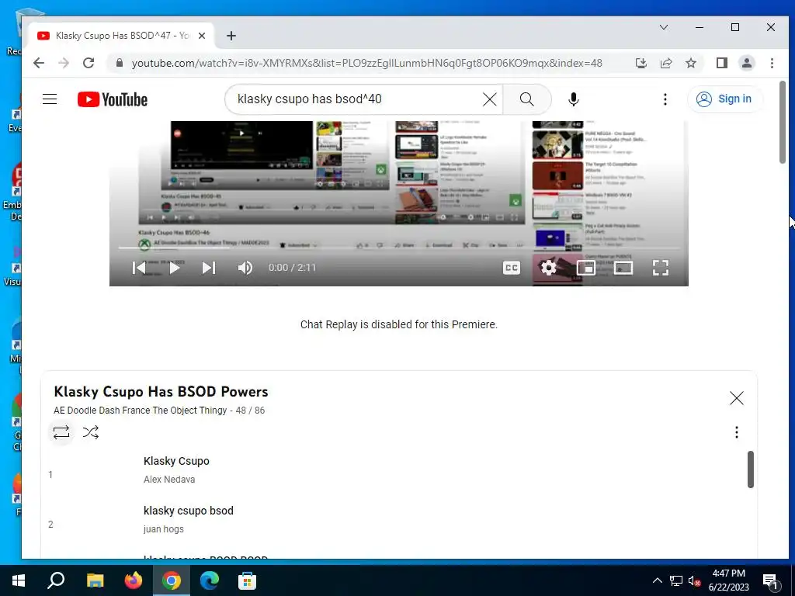Screen dimensions: 795x596
Task: Open playlist three-dot options menu
Action: point(736,432)
